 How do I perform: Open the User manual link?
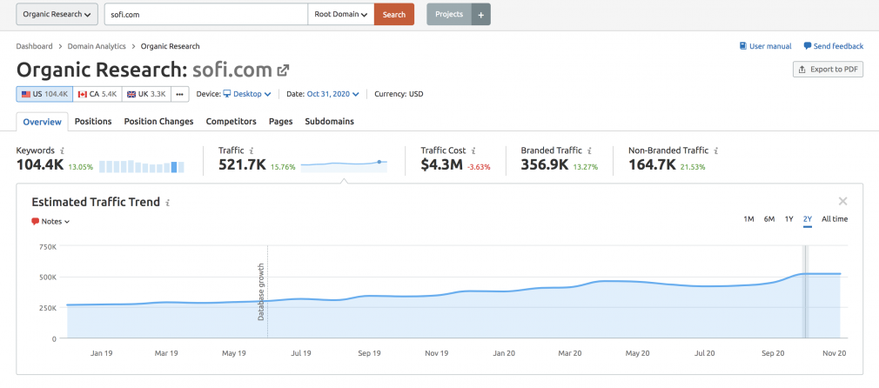(766, 46)
